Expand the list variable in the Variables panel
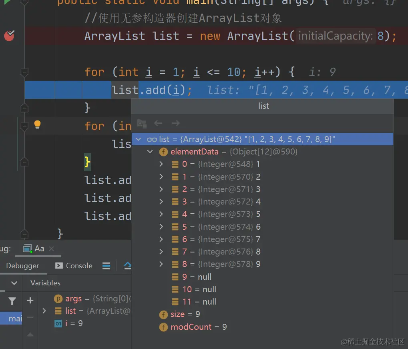The image size is (408, 349). (x=44, y=311)
